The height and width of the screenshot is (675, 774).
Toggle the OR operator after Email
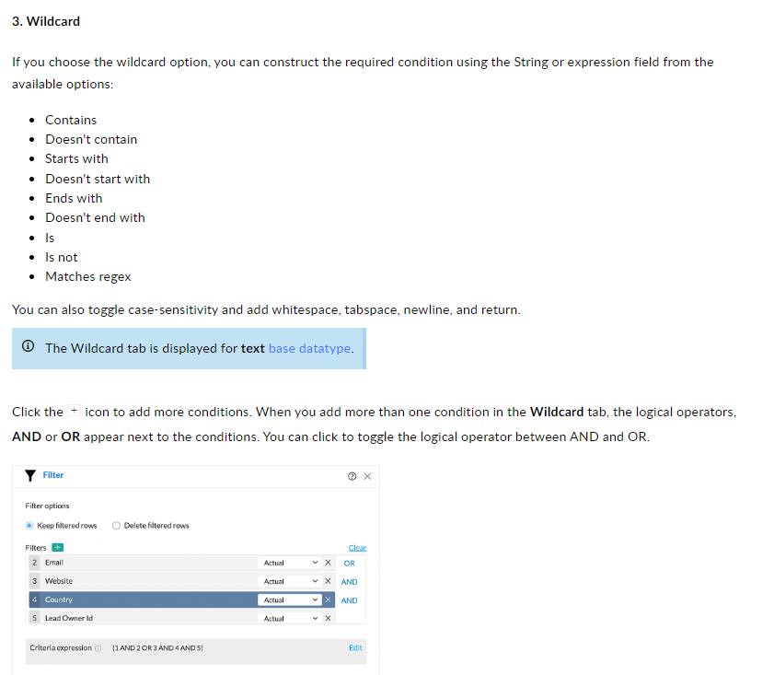click(349, 563)
